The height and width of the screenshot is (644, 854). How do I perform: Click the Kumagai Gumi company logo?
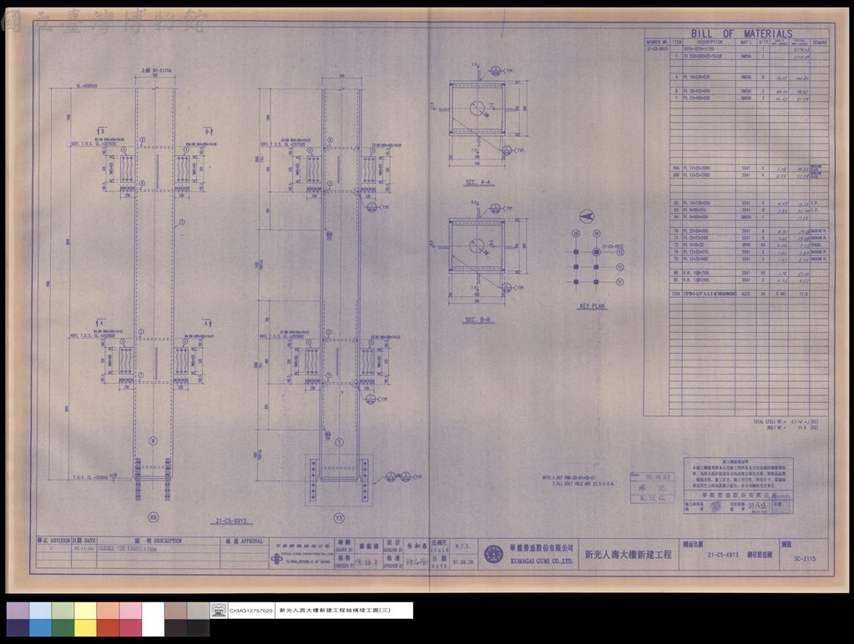pos(493,554)
